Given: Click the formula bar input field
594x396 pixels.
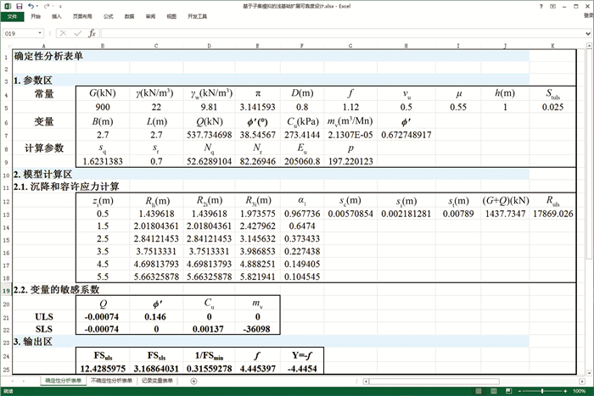Looking at the screenshot, I should coord(339,33).
